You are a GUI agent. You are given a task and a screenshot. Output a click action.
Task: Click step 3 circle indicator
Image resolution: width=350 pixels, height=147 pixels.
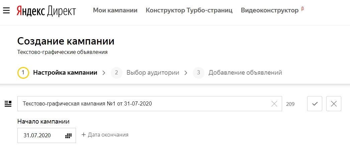click(x=199, y=73)
